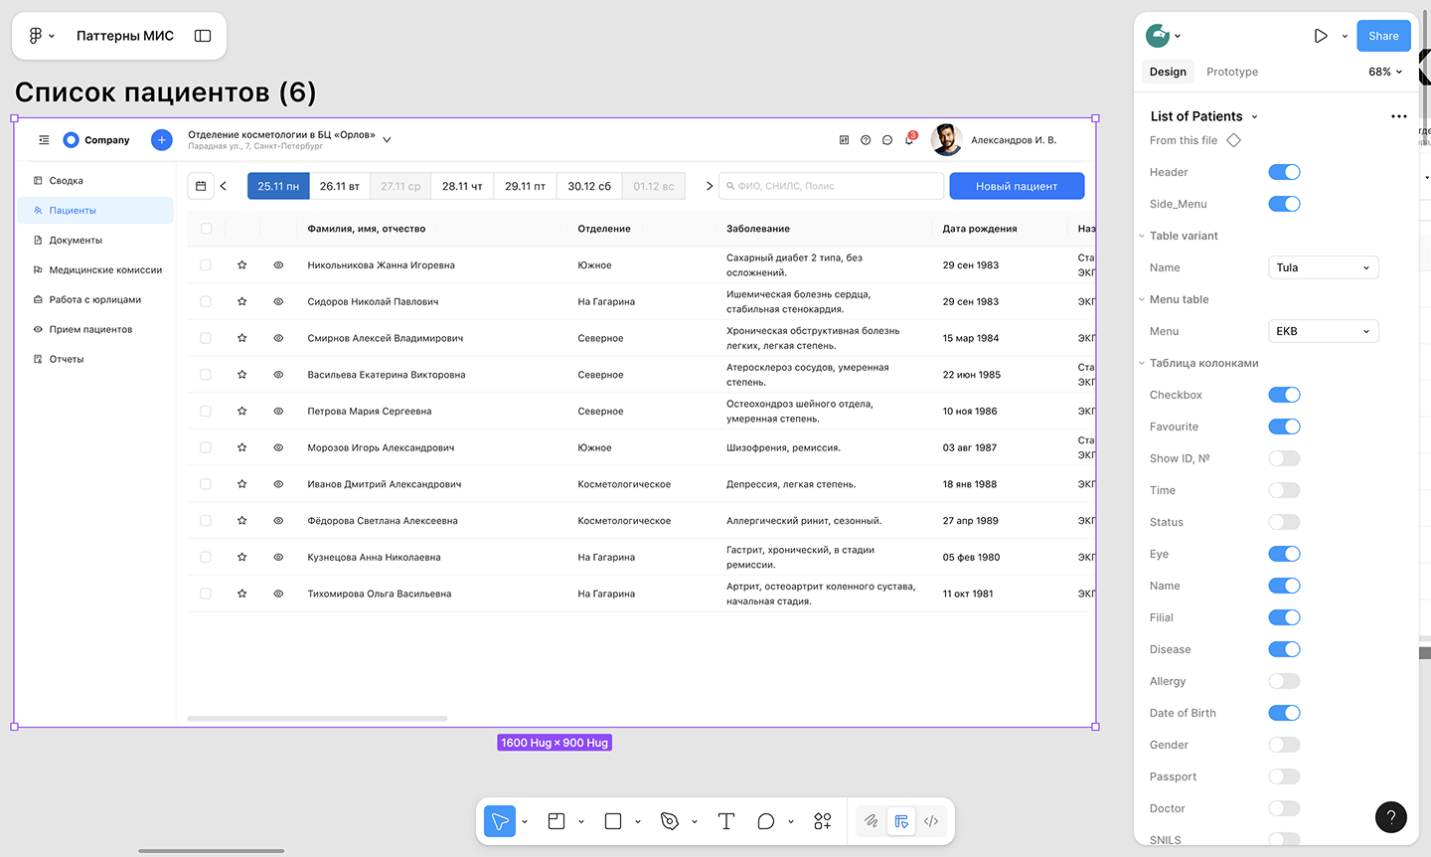Select the Design tab
This screenshot has width=1431, height=857.
coord(1168,72)
